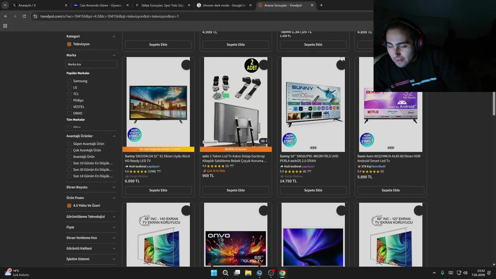496x279 pixels.
Task: Check the LG brand filter
Action: click(69, 88)
